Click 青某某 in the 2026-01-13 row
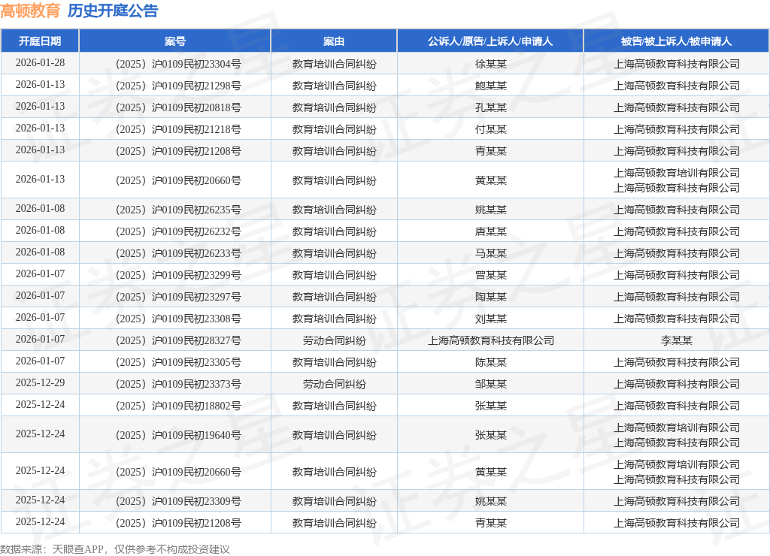The image size is (770, 556). (x=490, y=151)
